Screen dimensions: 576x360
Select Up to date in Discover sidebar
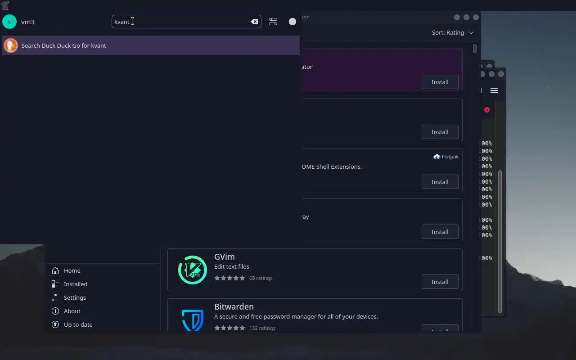pyautogui.click(x=103, y=324)
